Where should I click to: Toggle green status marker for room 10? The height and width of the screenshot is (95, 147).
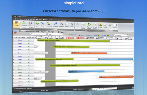click(x=28, y=40)
